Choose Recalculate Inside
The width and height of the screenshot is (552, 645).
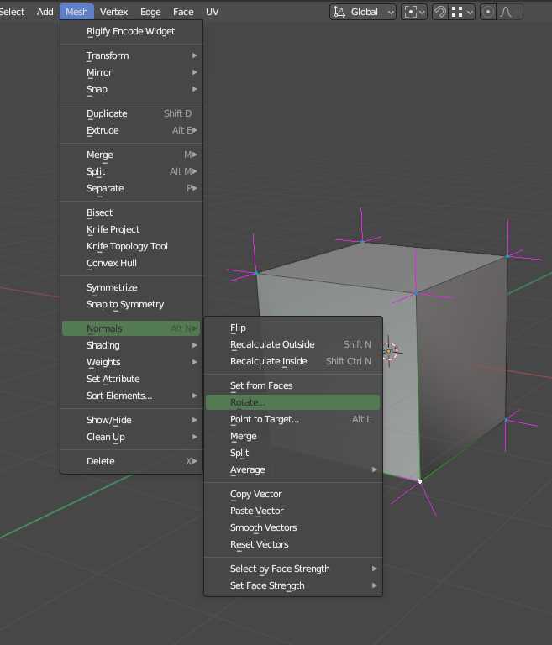pos(293,362)
